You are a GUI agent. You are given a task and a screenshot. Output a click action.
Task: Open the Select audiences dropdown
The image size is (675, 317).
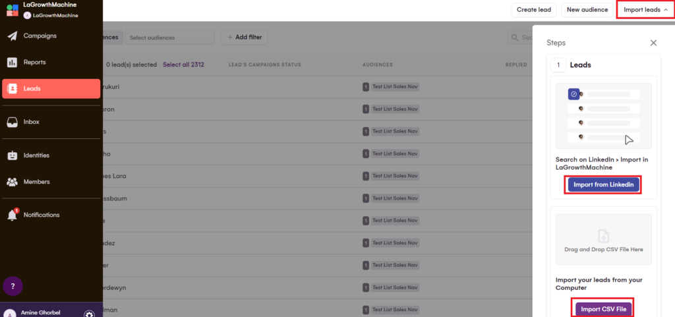[169, 38]
